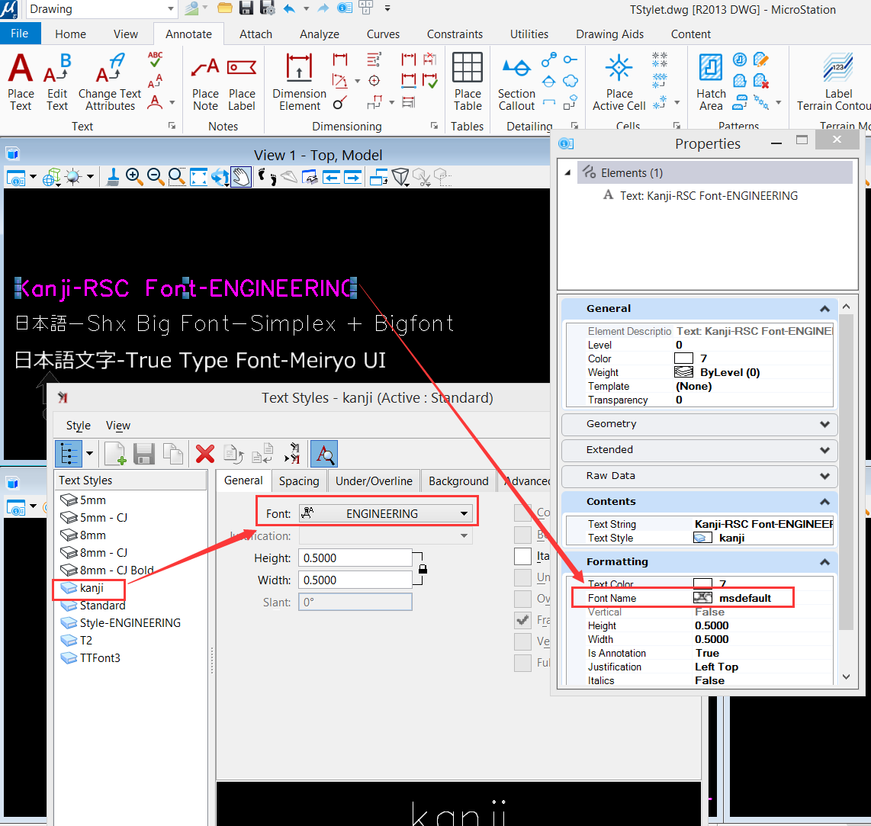
Task: Go to View Next arrow
Action: (352, 177)
